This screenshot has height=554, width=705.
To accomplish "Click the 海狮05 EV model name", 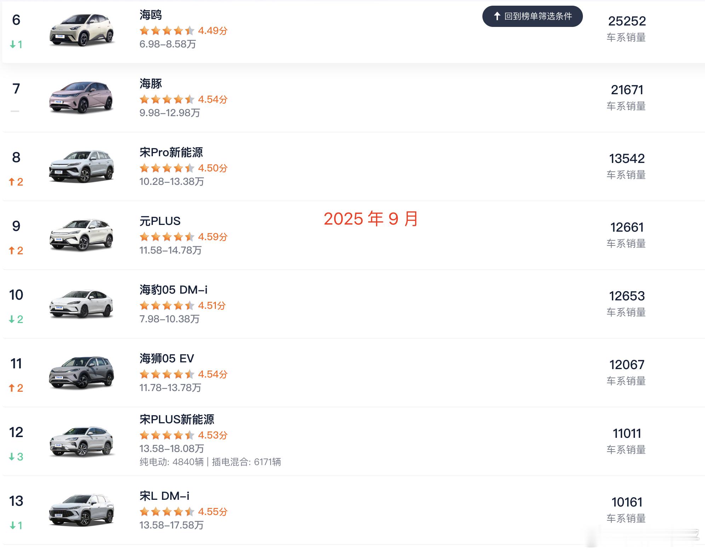I will pyautogui.click(x=167, y=358).
